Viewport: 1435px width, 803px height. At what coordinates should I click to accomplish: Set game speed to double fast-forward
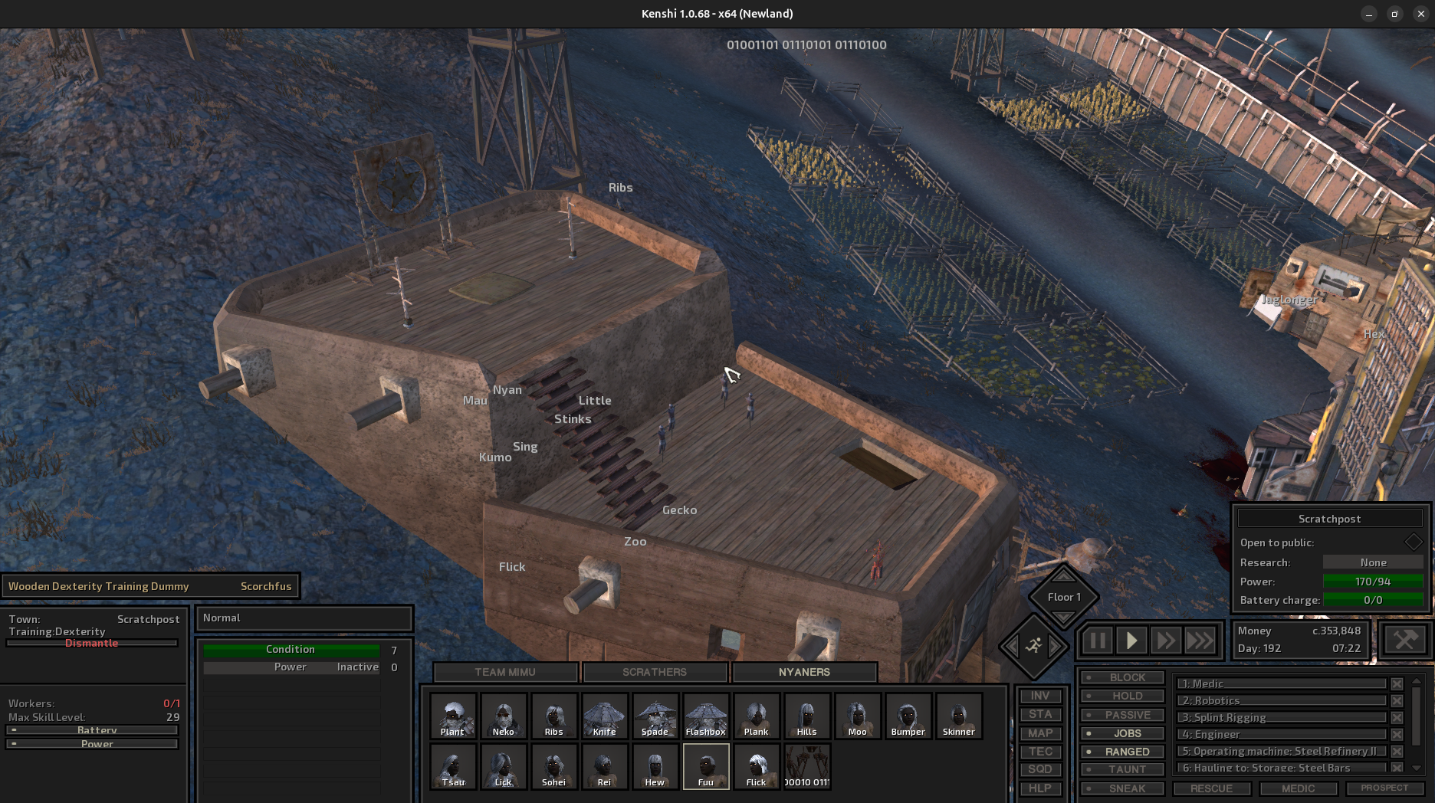[1165, 641]
